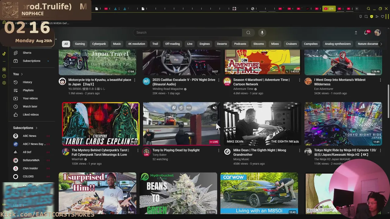Open WiseFish channel avatar

point(66,152)
